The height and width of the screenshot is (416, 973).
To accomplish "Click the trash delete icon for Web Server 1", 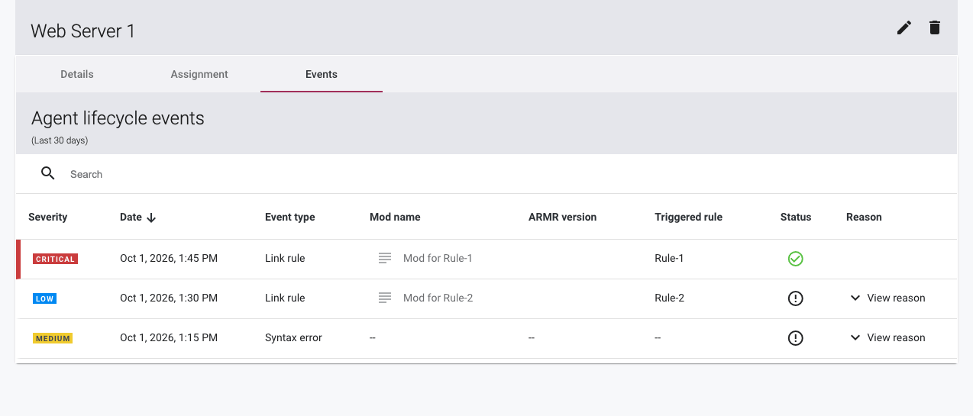I will pos(935,28).
